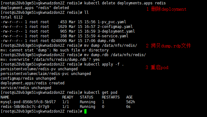Click the READY column header
Image resolution: width=207 pixels, height=117 pixels.
(x=68, y=97)
